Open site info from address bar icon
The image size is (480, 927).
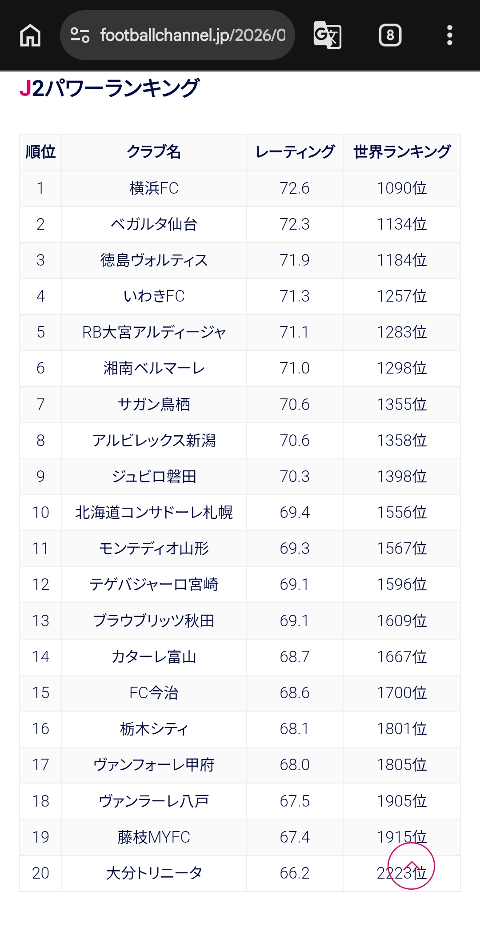coord(80,35)
